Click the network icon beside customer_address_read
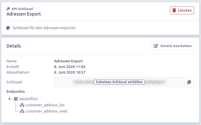Viewport: 201px width, 125px height. coord(22,111)
